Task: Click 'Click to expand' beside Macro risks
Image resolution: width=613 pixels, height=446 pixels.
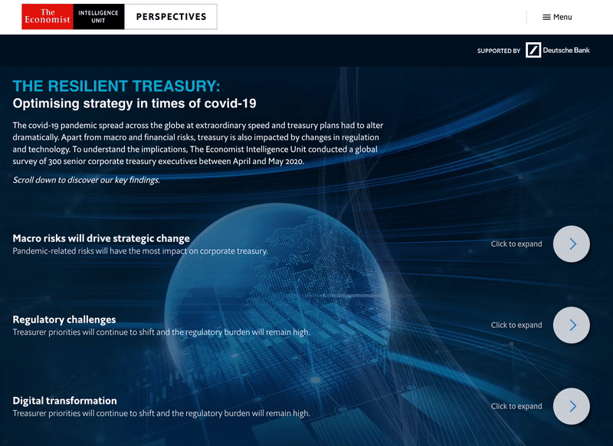Action: coord(516,244)
